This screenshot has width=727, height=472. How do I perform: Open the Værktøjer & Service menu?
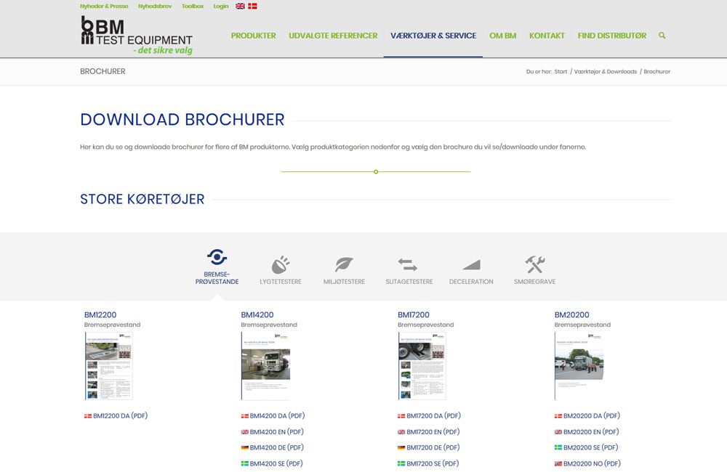pos(433,35)
